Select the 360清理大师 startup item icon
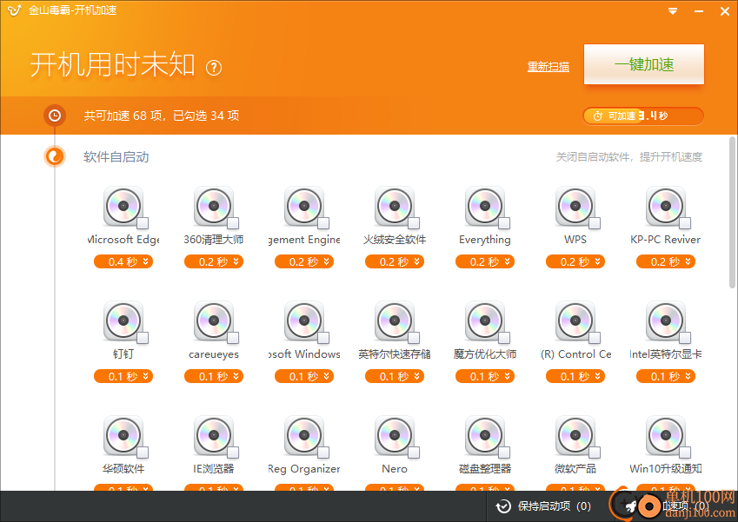Image resolution: width=738 pixels, height=522 pixels. click(x=214, y=206)
